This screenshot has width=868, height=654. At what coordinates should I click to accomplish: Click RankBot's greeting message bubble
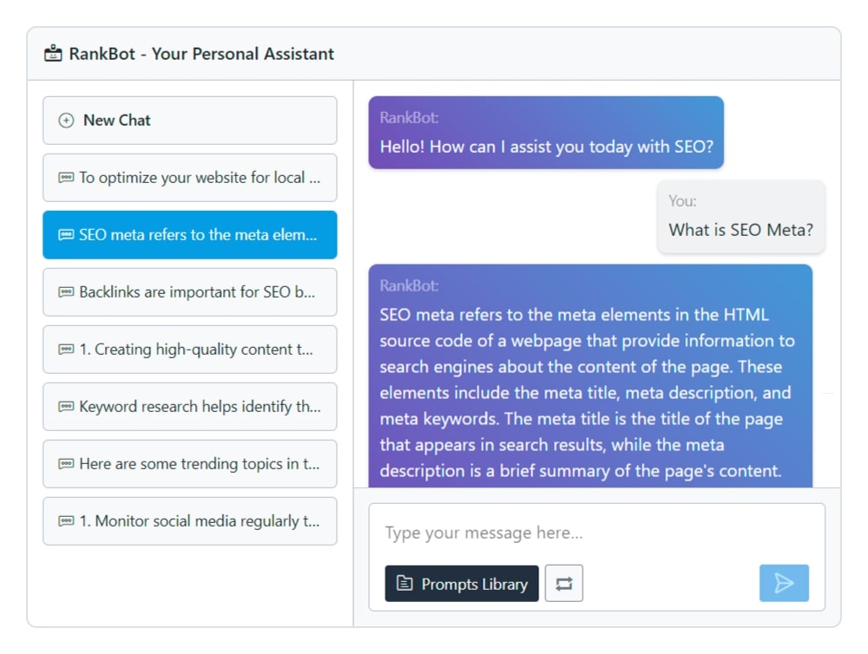[x=545, y=132]
